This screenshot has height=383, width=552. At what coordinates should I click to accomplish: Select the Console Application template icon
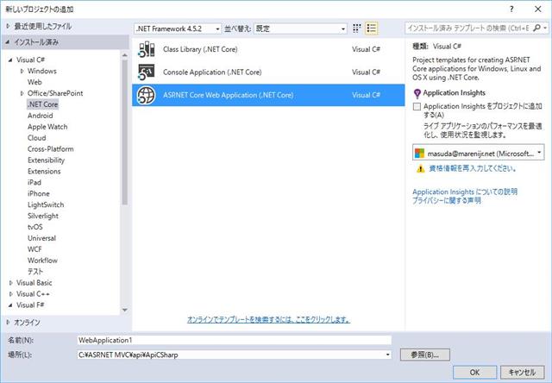[146, 72]
